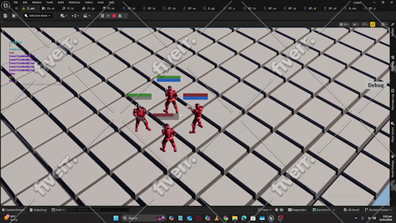Viewport: 396px width, 223px height.
Task: Switch to the D..gs data tab
Action: click(209, 8)
